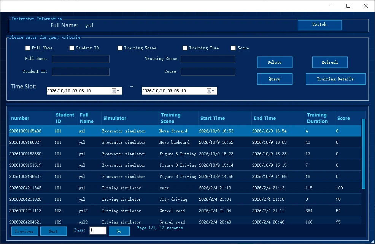
Task: Go to the Next page
Action: coord(54,231)
